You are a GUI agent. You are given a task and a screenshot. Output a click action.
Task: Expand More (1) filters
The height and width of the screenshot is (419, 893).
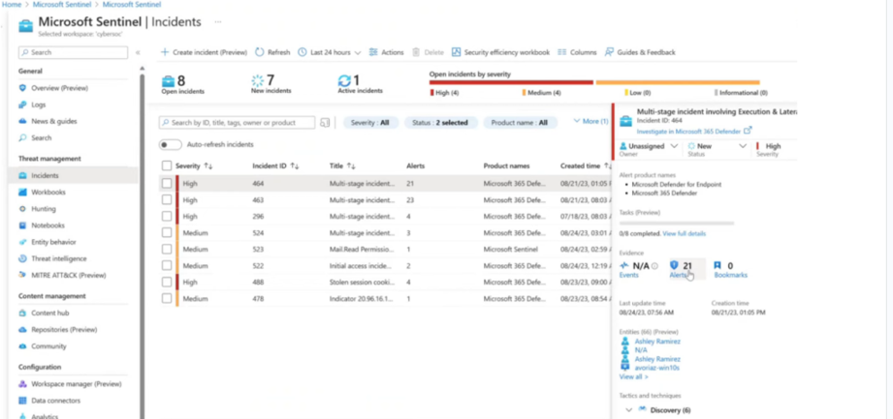point(590,121)
